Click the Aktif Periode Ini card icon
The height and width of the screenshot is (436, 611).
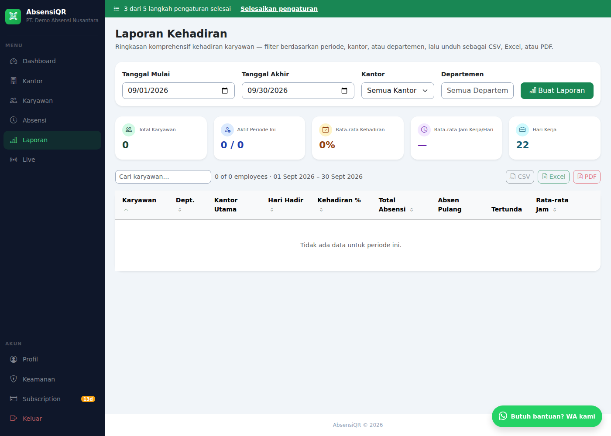coord(227,129)
